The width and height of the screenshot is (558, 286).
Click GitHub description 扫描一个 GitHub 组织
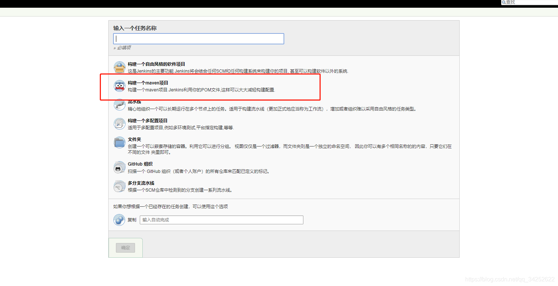[x=199, y=171]
